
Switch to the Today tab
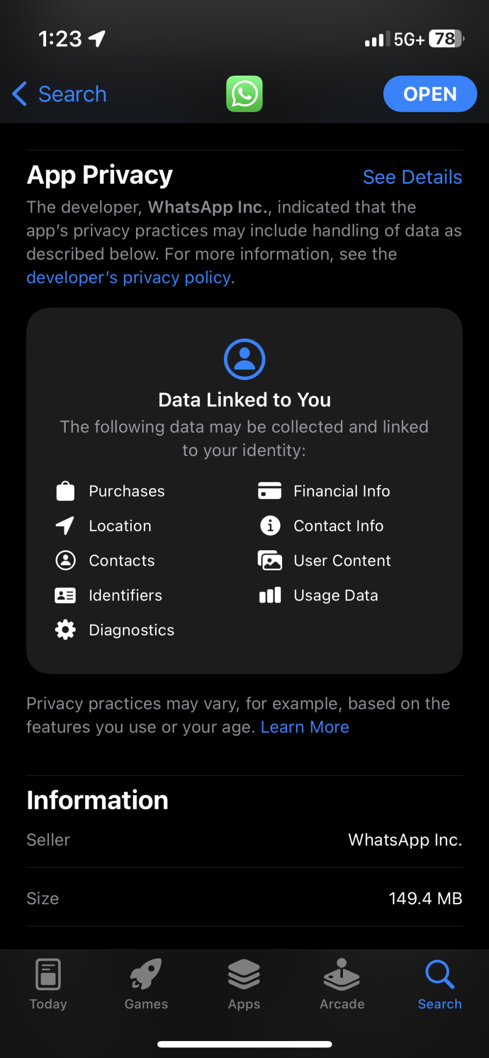click(48, 984)
